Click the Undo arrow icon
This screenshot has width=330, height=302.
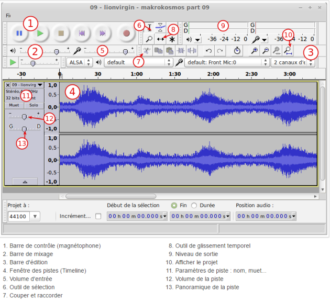(x=208, y=51)
